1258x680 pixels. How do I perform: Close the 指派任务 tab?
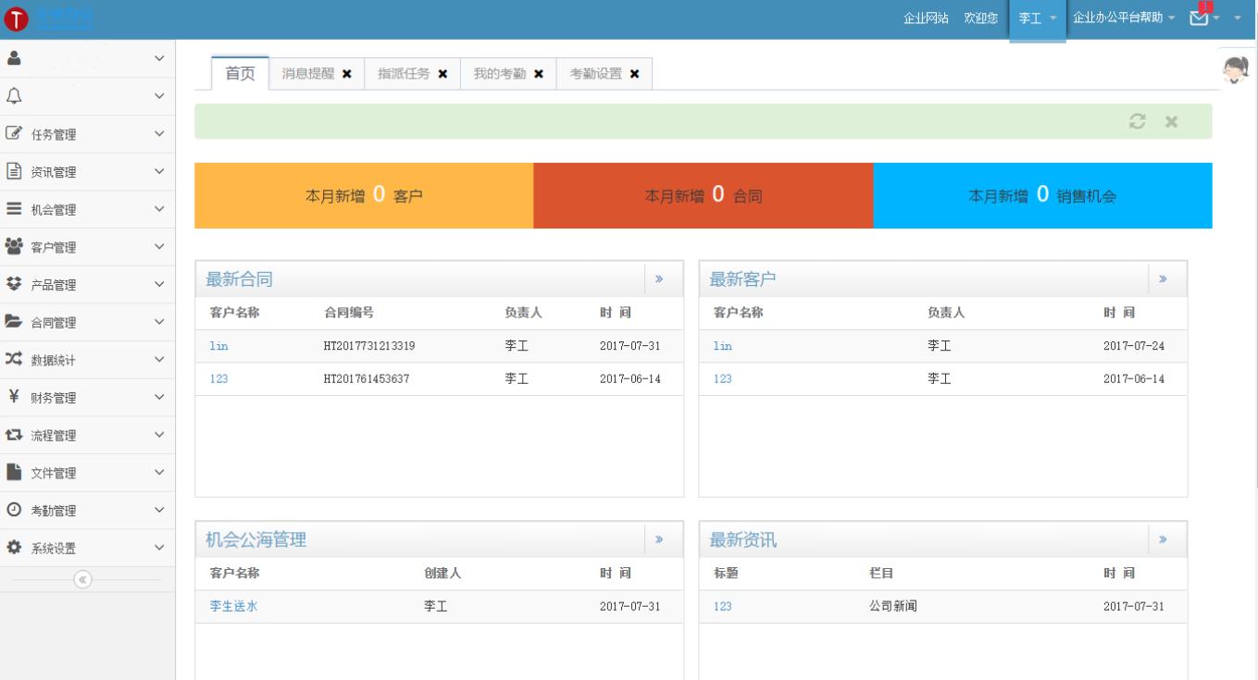pos(442,74)
